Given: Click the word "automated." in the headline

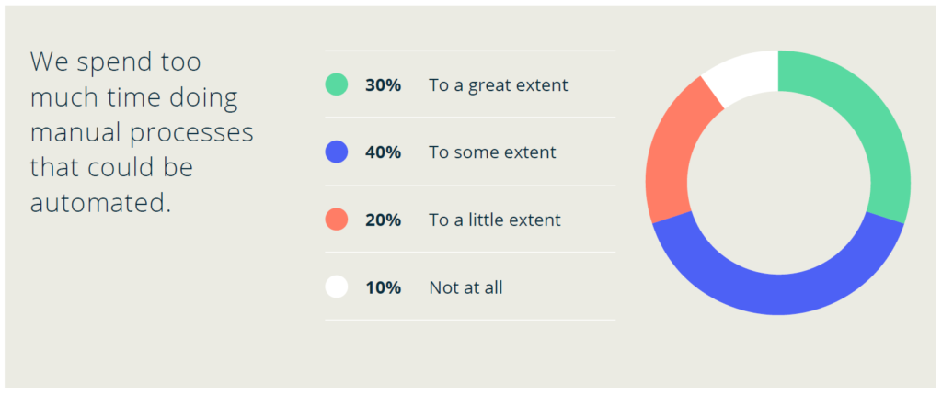Looking at the screenshot, I should click(x=100, y=203).
